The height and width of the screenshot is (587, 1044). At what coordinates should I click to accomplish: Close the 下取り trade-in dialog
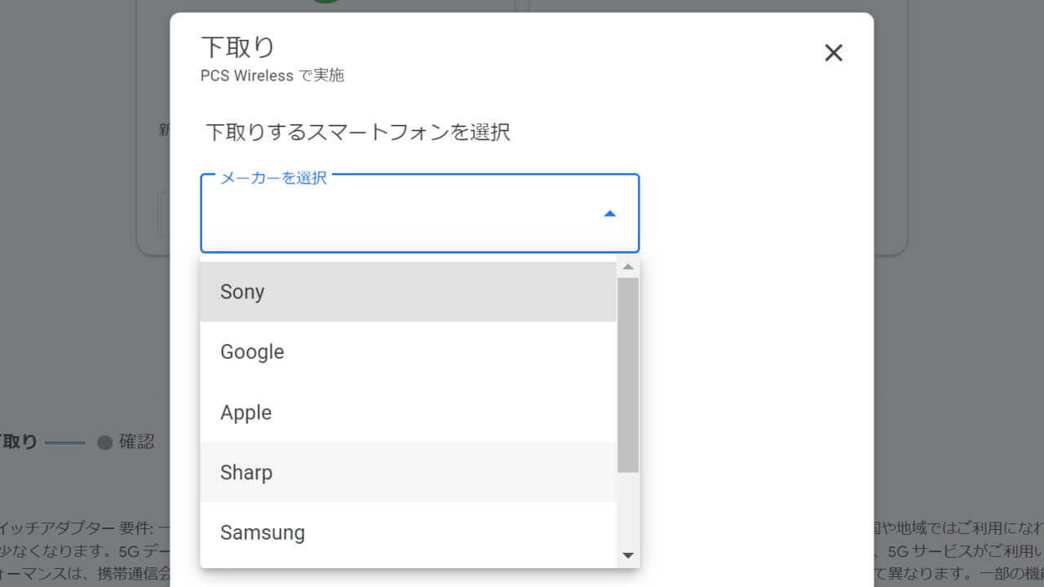pyautogui.click(x=833, y=52)
